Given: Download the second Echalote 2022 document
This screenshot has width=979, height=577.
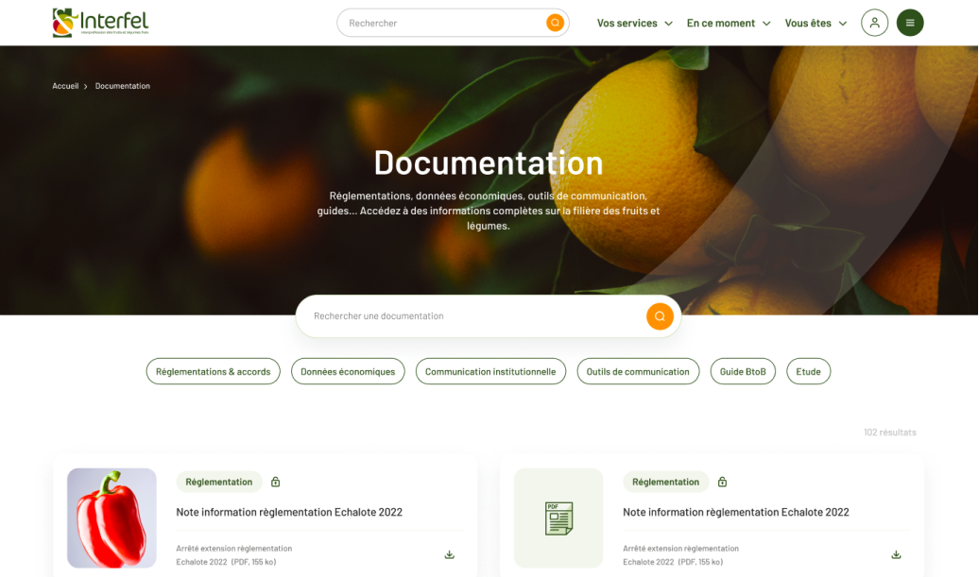Looking at the screenshot, I should point(896,555).
